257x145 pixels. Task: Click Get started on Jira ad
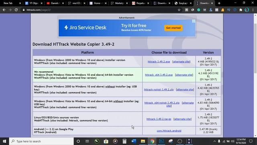click(x=173, y=28)
